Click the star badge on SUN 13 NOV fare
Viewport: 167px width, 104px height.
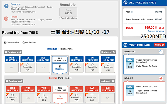click(x=102, y=64)
